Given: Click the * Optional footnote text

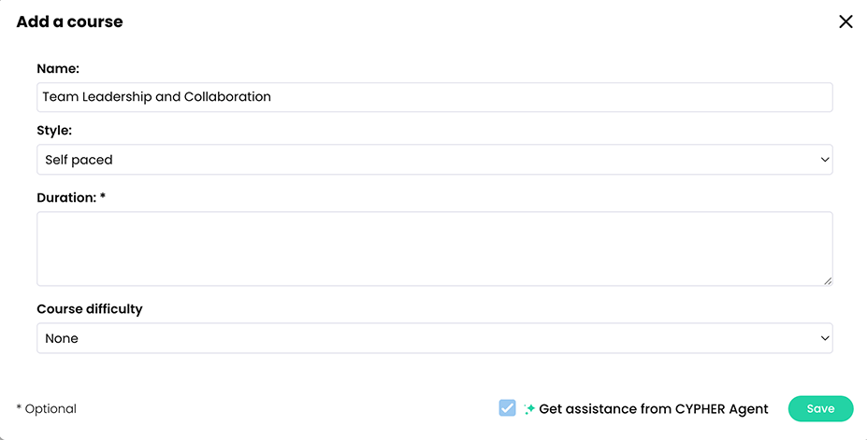Looking at the screenshot, I should [x=47, y=409].
